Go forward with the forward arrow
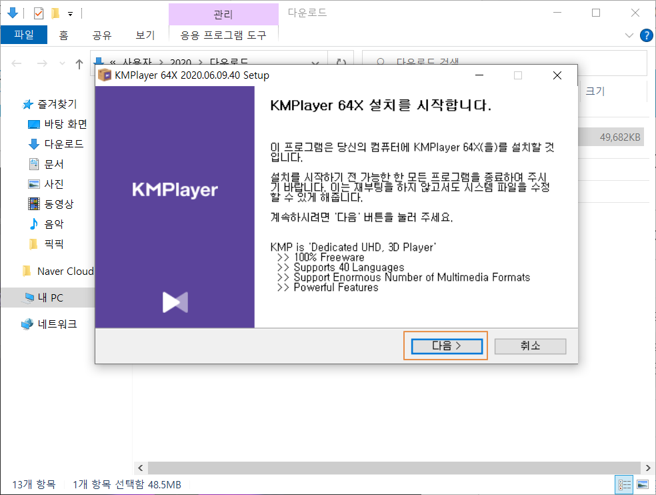The height and width of the screenshot is (495, 656). 42,63
